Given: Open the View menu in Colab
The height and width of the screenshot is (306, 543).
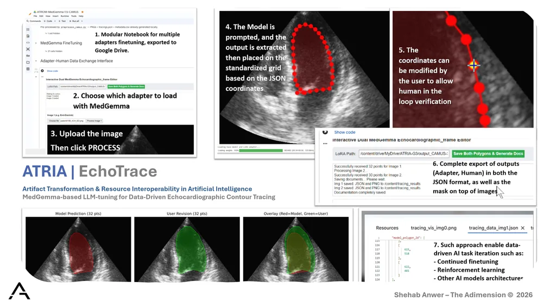Looking at the screenshot, I should 48,16.
